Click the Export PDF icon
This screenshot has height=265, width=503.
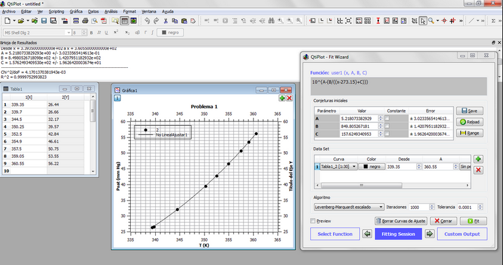(x=104, y=21)
